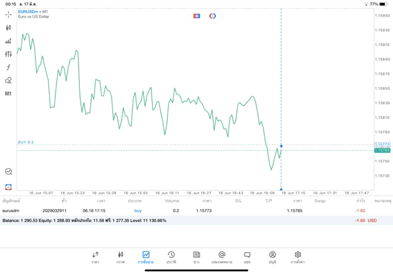This screenshot has height=274, width=393.
Task: Open chart settings sliders icon
Action: point(9,54)
